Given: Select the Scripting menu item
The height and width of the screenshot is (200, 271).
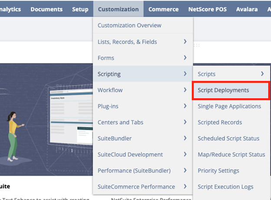Looking at the screenshot, I should coord(143,74).
